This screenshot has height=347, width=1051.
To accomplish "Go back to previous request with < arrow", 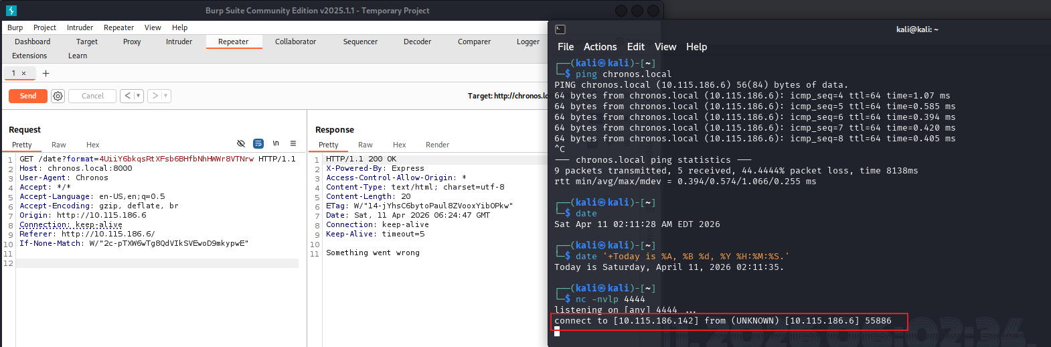I will [128, 96].
